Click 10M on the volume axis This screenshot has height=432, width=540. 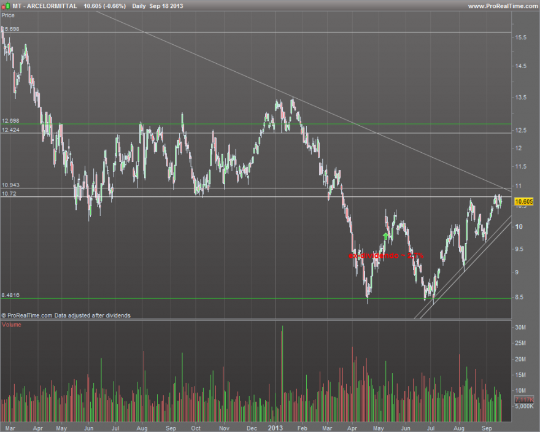520,390
